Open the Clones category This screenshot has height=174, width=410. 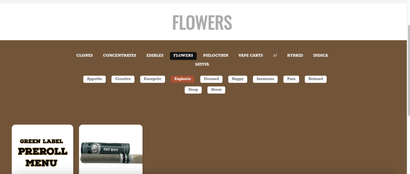pyautogui.click(x=84, y=55)
